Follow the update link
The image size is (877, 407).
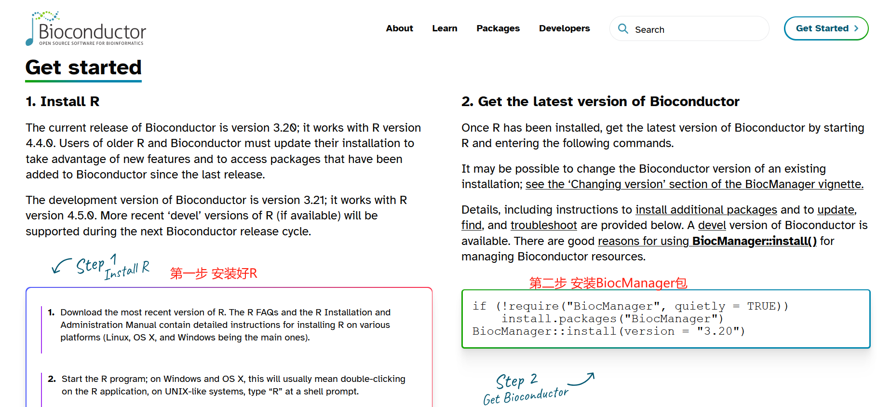pyautogui.click(x=836, y=210)
